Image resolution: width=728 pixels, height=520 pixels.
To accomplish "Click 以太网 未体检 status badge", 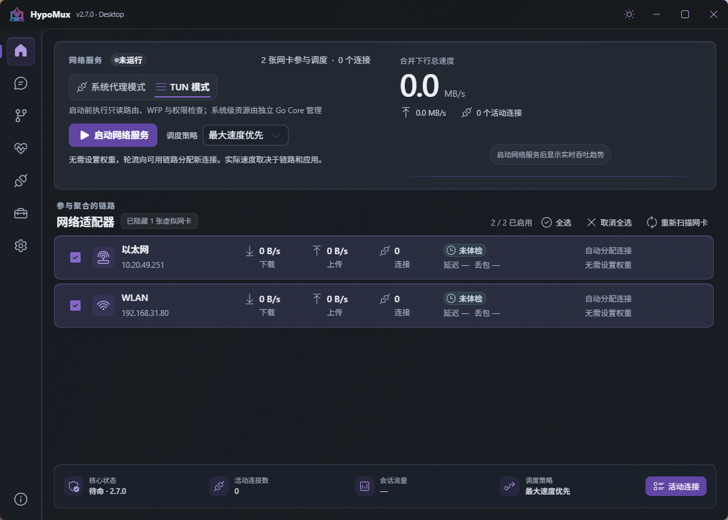I will coord(464,251).
